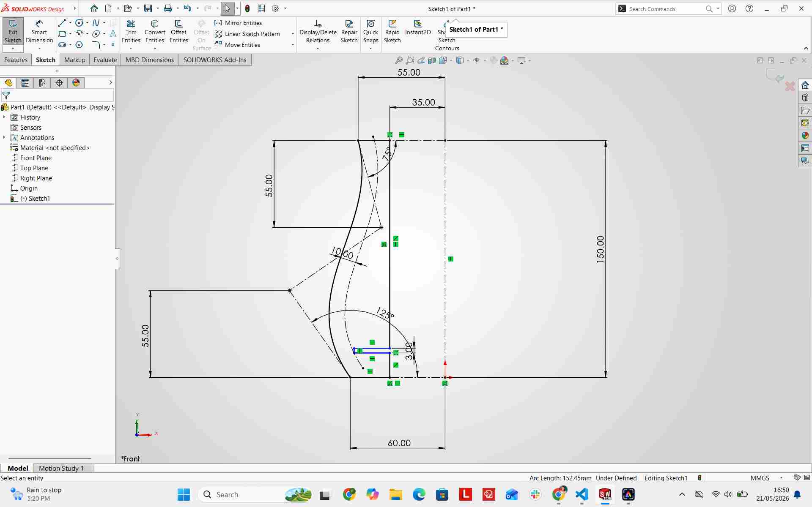Open Visual Studio Code from the taskbar

click(x=582, y=494)
